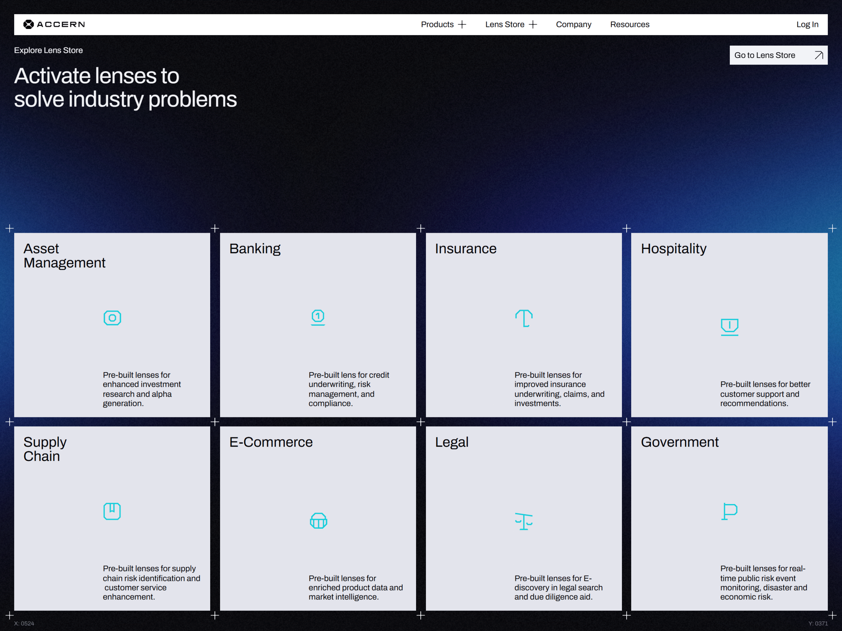Screen dimensions: 842x631
Task: Click the Accern logo icon
Action: (x=29, y=24)
